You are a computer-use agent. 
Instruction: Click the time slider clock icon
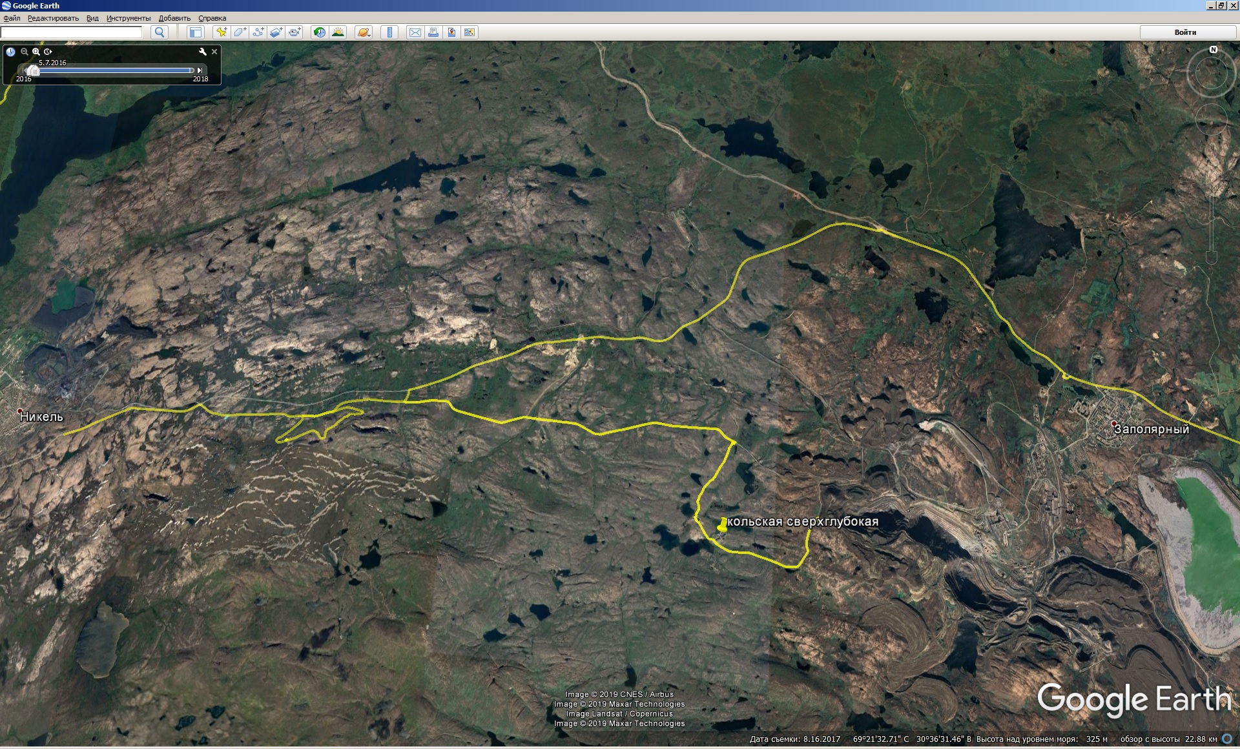[x=11, y=52]
